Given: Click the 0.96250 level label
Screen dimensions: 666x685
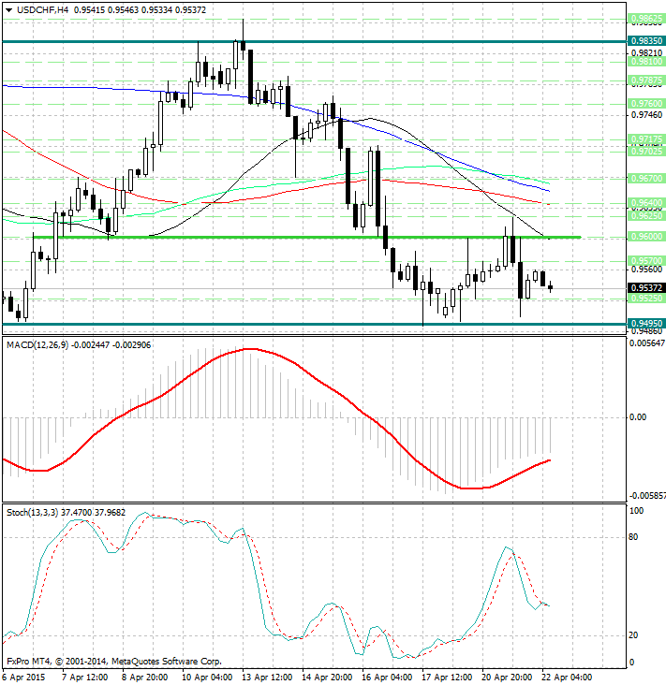Looking at the screenshot, I should [646, 216].
